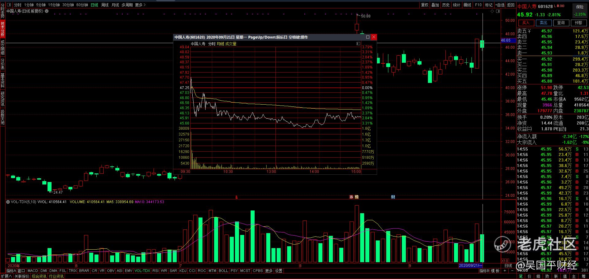Viewport: 589px width, 279px height.
Task: Zoom out chart with − button
Action: [512, 271]
